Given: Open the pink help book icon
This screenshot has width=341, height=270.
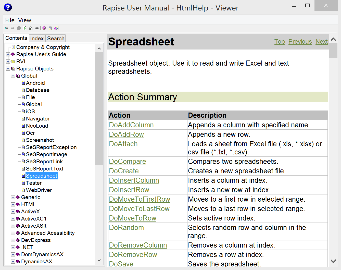Looking at the screenshot, I should [44, 28].
